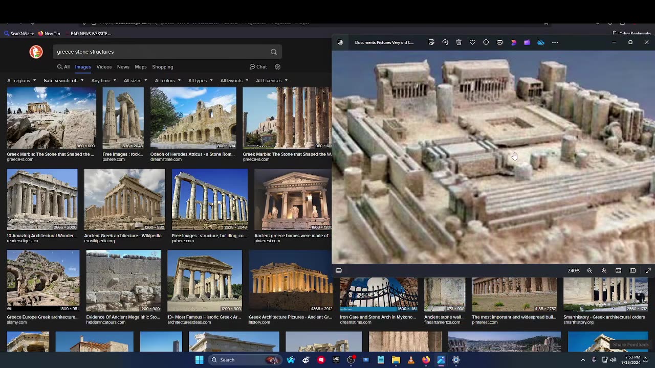This screenshot has height=368, width=655.
Task: Open Ancient Greek architecture Wikipedia thumbnail
Action: (124, 199)
